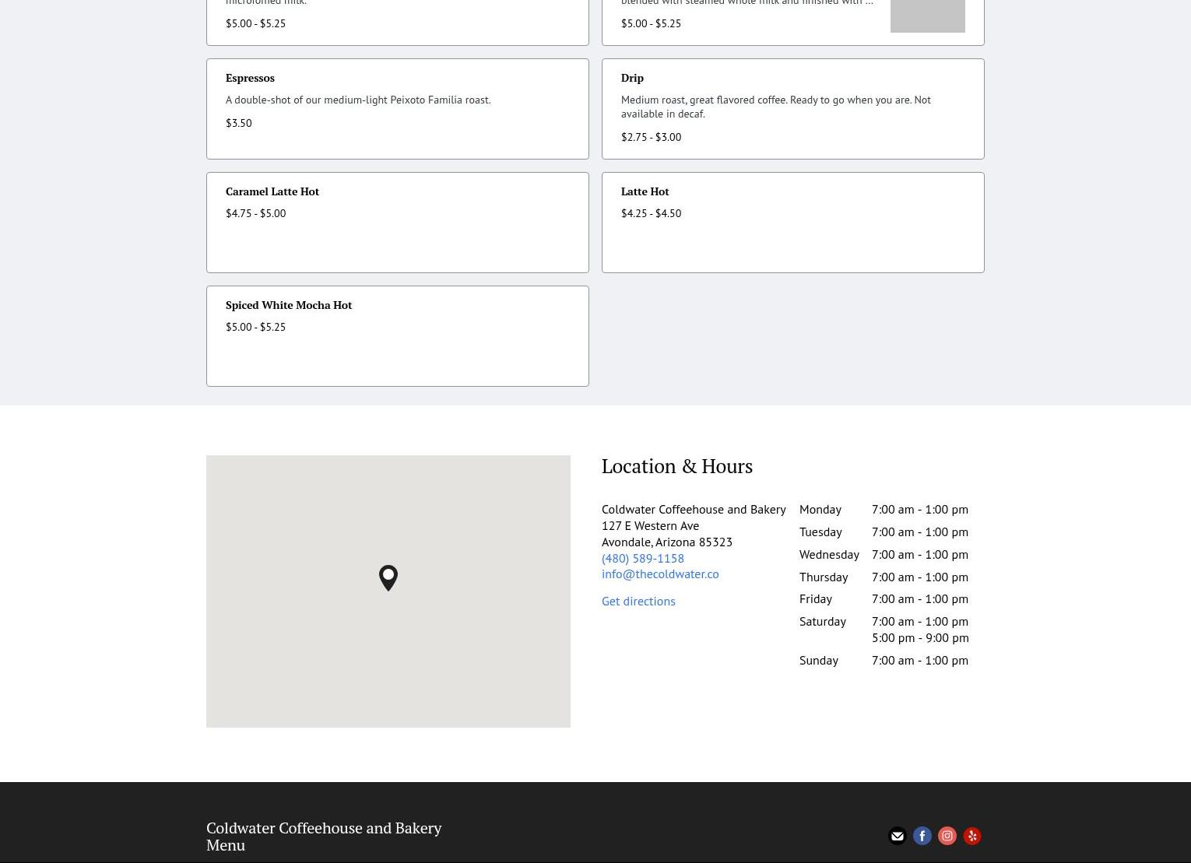Click the email envelope icon in footer

point(897,836)
